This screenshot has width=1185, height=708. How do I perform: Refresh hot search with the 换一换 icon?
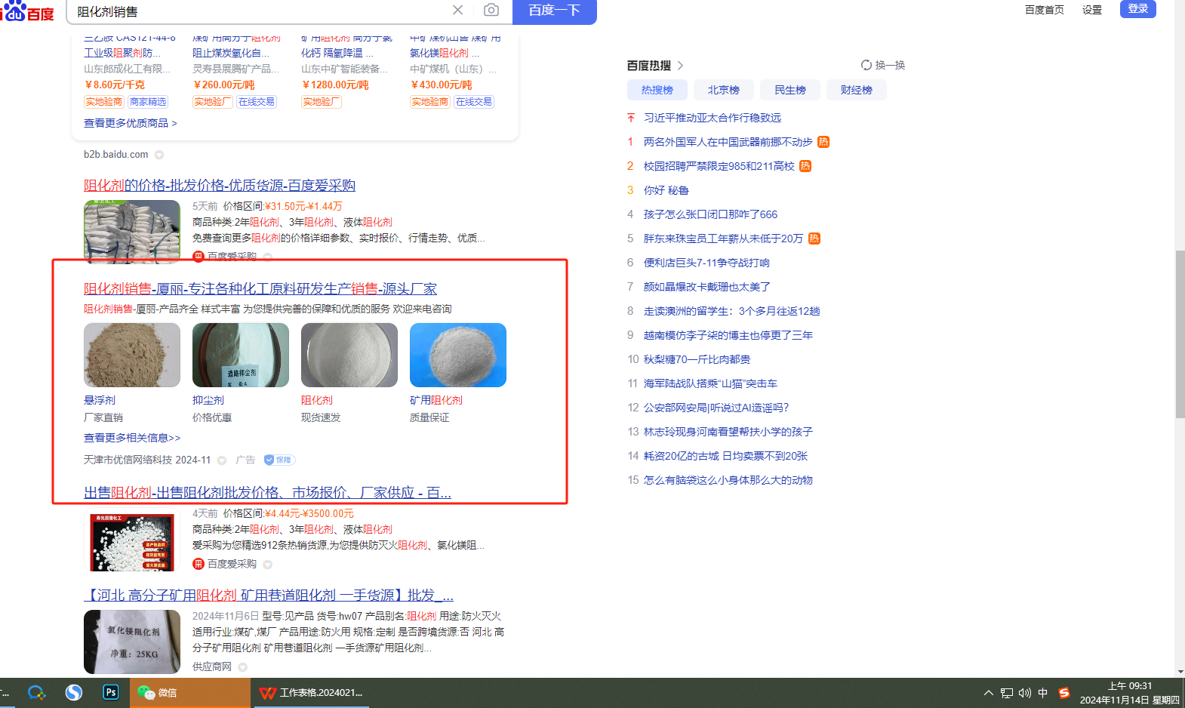point(866,65)
